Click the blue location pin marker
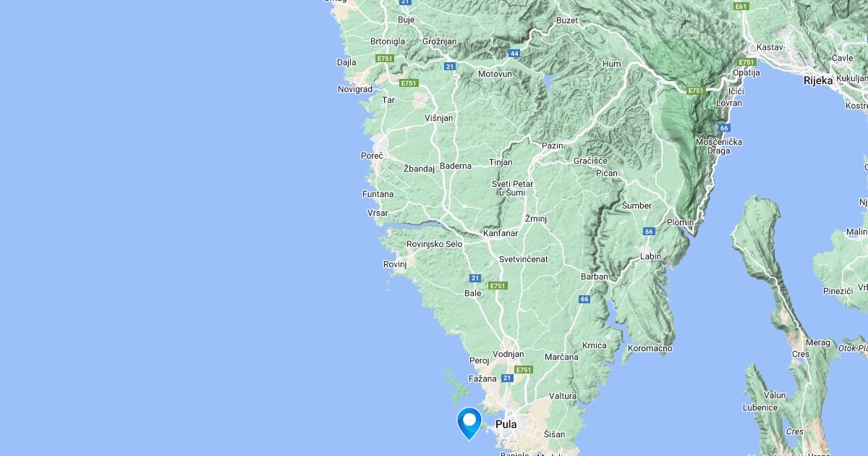Viewport: 868px width, 456px height. (469, 423)
